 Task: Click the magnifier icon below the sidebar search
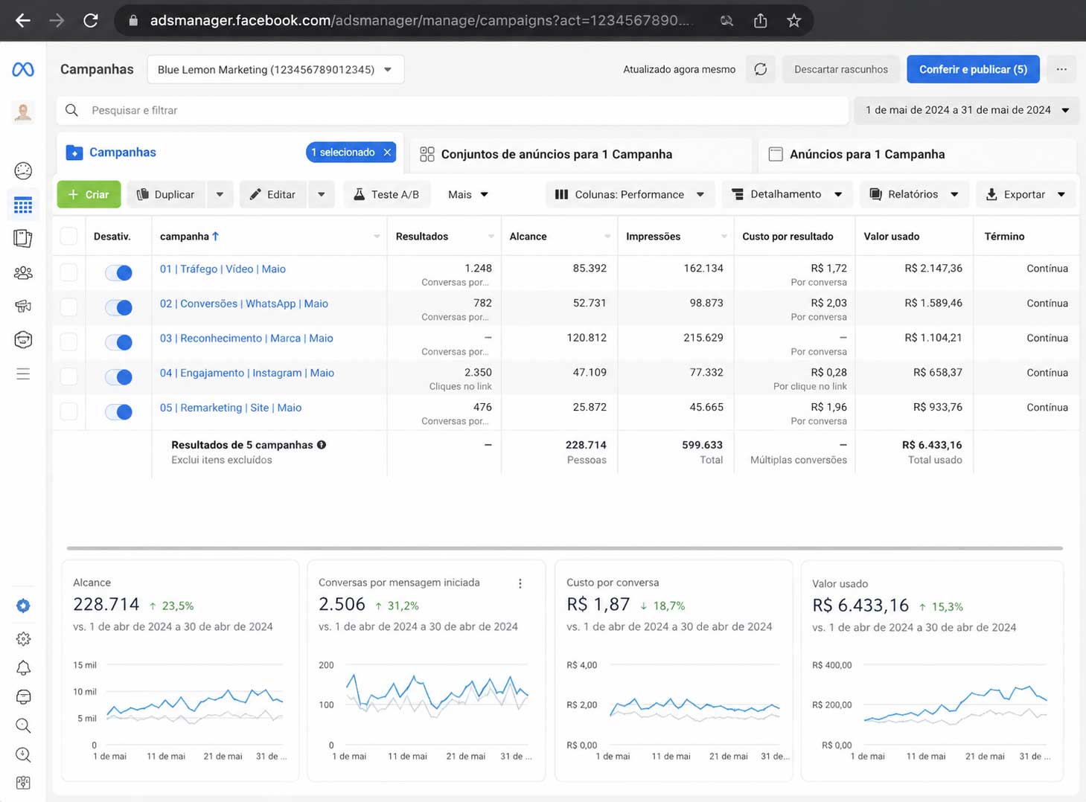(23, 754)
